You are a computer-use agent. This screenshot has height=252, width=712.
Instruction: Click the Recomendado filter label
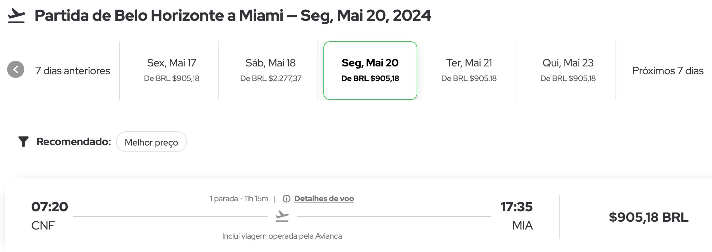74,142
